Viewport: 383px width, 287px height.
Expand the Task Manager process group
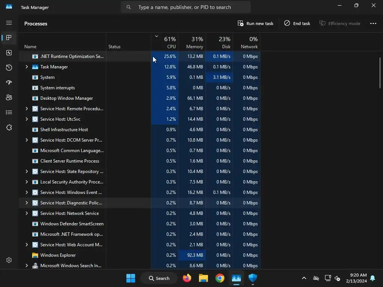[x=27, y=67]
